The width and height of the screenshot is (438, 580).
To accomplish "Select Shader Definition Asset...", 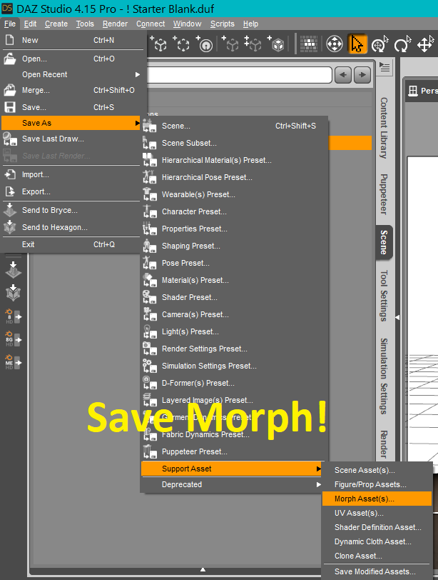I will tap(377, 527).
